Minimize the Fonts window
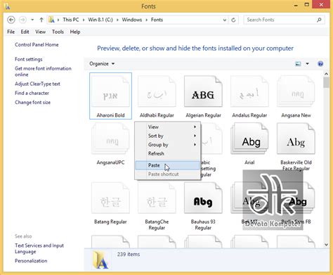The height and width of the screenshot is (275, 333). pyautogui.click(x=296, y=5)
